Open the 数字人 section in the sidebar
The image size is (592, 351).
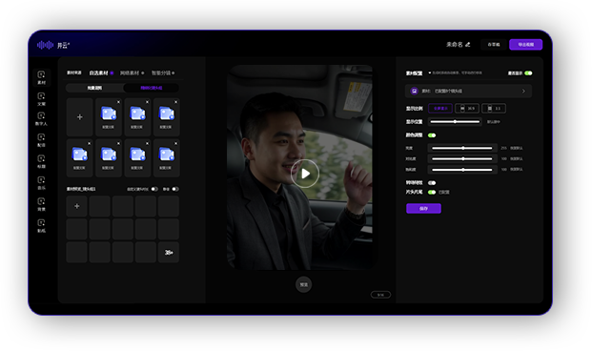(x=42, y=118)
